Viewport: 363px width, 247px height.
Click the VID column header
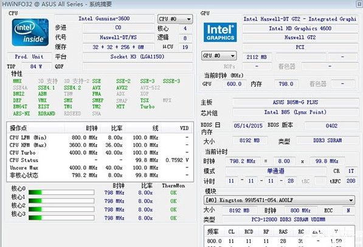coord(184,128)
